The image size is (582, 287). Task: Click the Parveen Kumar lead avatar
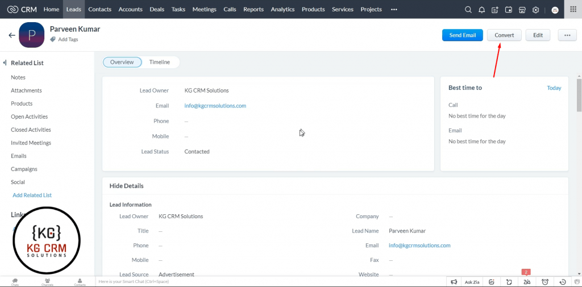pyautogui.click(x=32, y=35)
